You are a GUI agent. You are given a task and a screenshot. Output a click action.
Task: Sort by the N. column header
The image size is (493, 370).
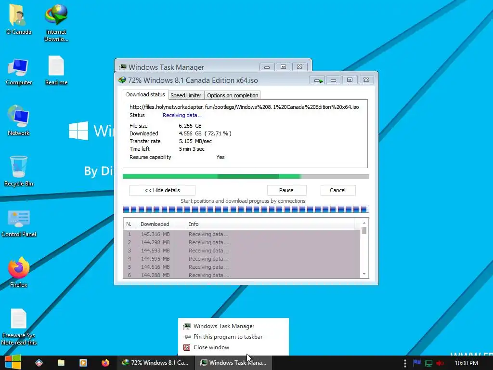click(x=130, y=224)
